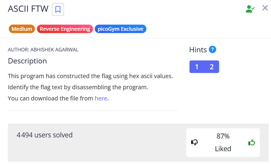
Task: Click the Description heading
Action: coord(27,61)
